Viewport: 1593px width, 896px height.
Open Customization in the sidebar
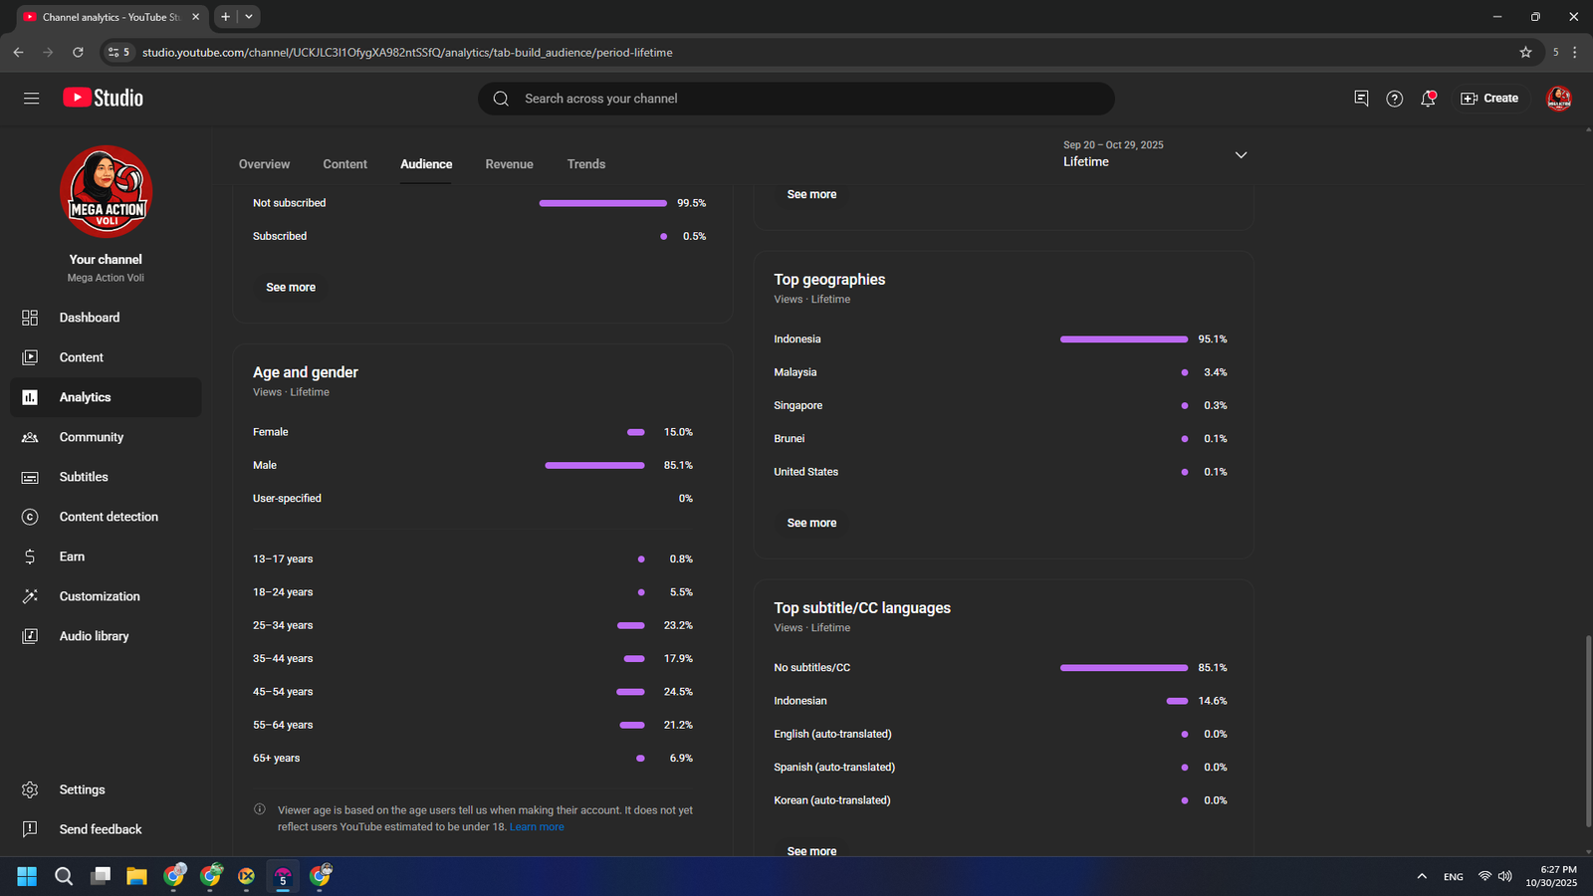[100, 596]
